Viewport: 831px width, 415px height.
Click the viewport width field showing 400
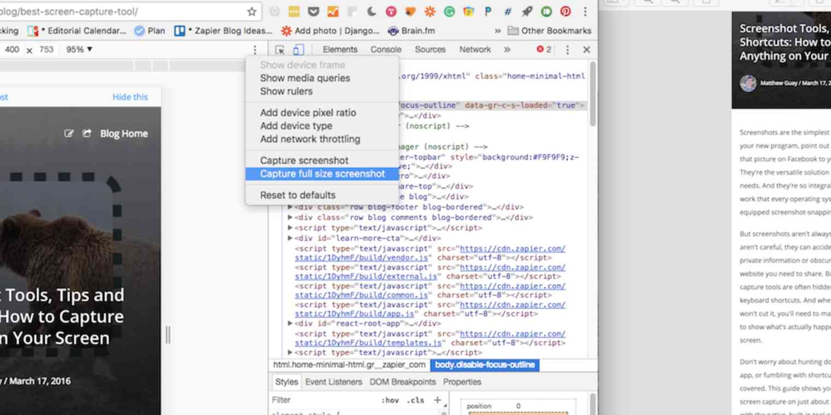point(12,50)
